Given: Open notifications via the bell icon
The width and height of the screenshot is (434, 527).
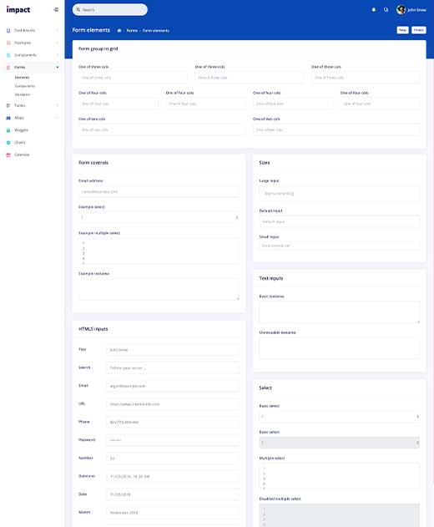Looking at the screenshot, I should pyautogui.click(x=374, y=10).
